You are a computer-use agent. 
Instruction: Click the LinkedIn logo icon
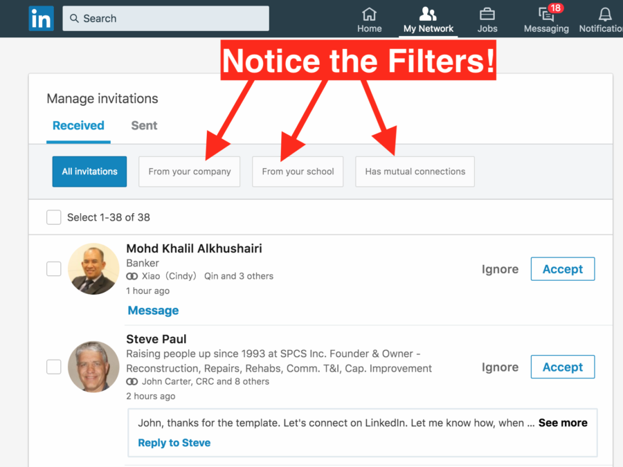tap(42, 19)
